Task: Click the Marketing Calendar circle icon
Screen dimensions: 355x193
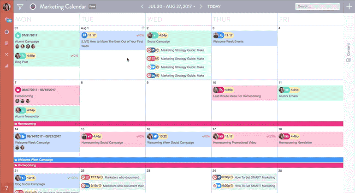Action: pyautogui.click(x=33, y=6)
